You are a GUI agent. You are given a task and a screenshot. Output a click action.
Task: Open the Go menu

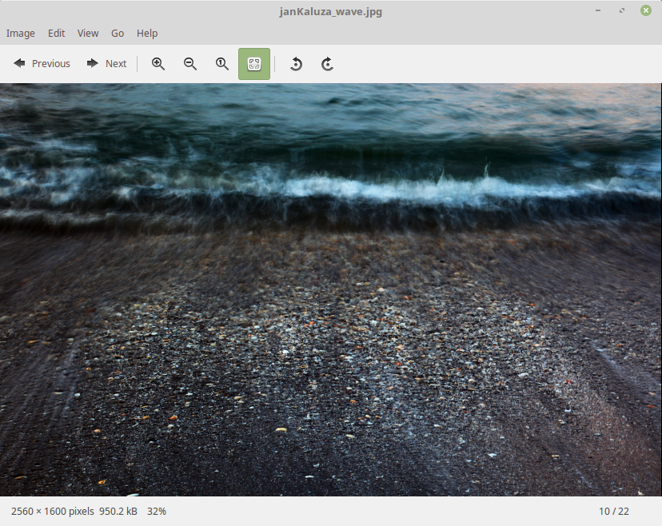(x=118, y=33)
